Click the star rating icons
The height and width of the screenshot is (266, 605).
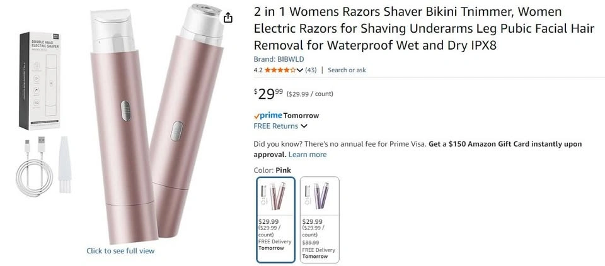(280, 70)
